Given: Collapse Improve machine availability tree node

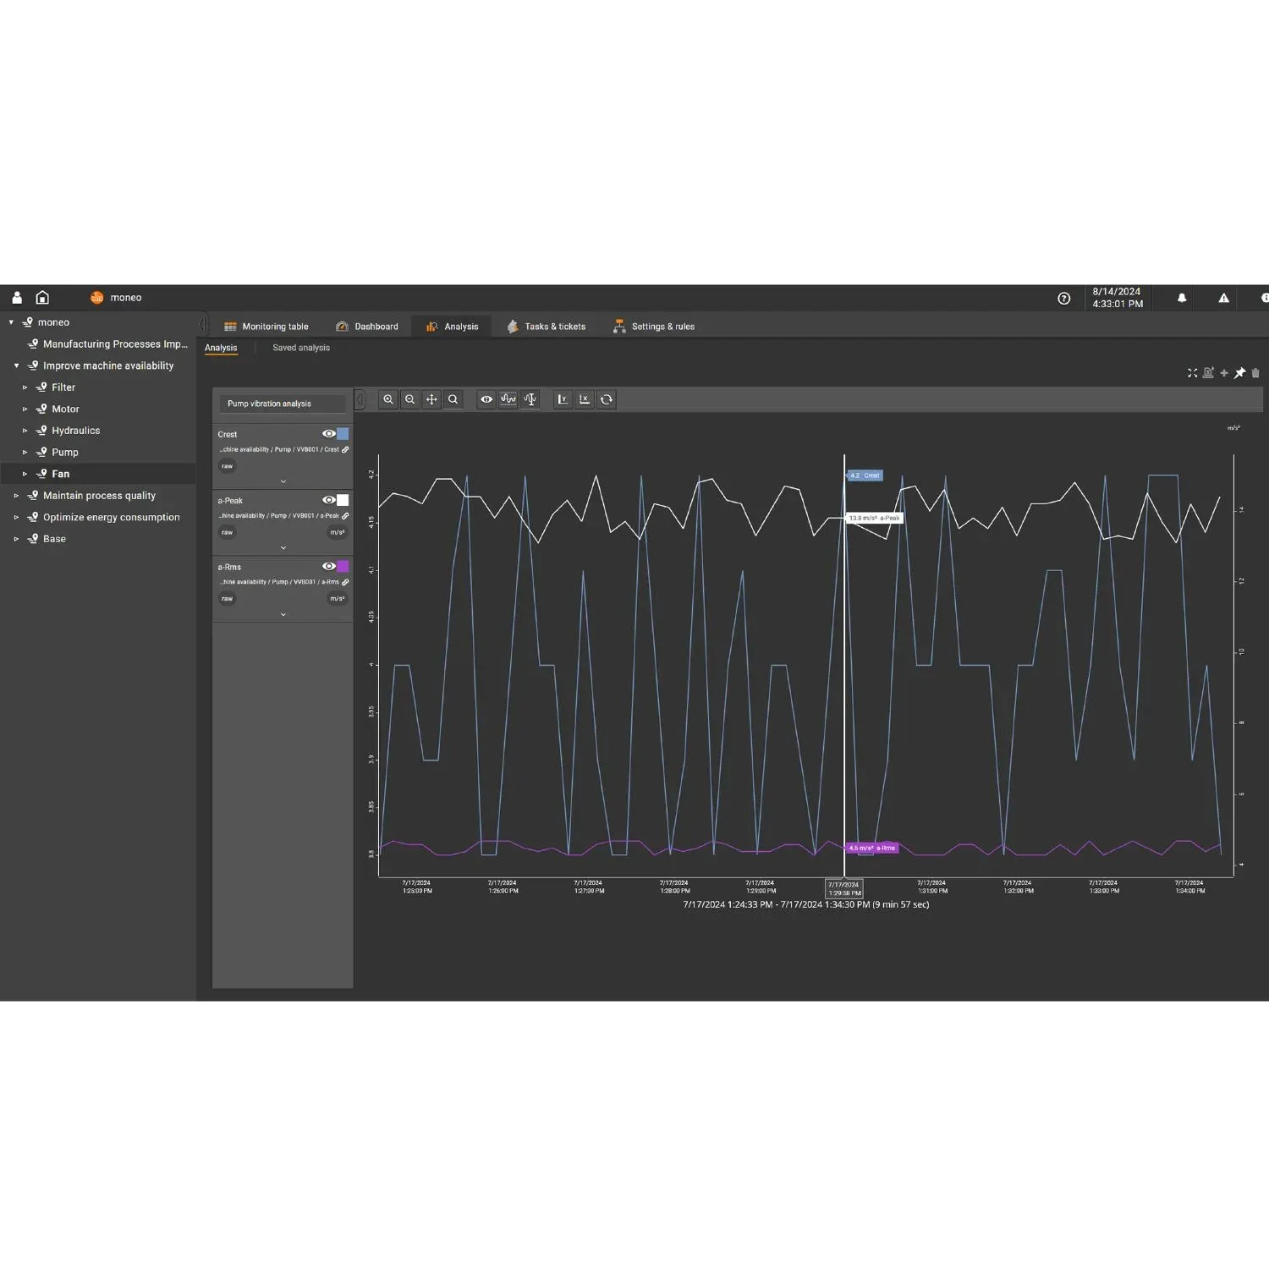Looking at the screenshot, I should coord(16,365).
